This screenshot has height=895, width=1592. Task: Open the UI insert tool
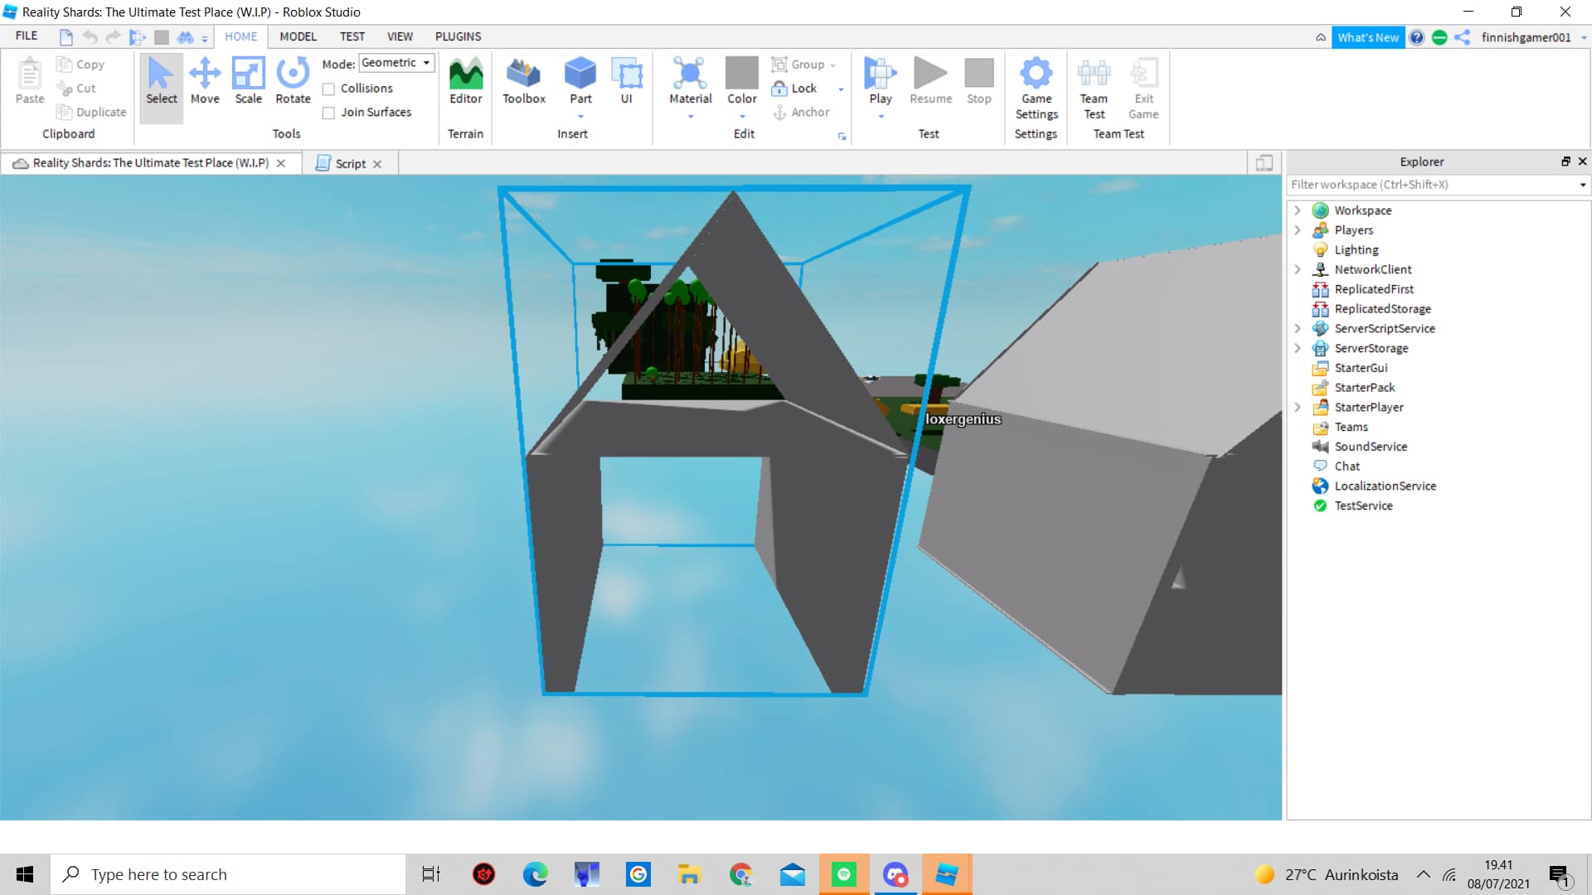coord(627,81)
